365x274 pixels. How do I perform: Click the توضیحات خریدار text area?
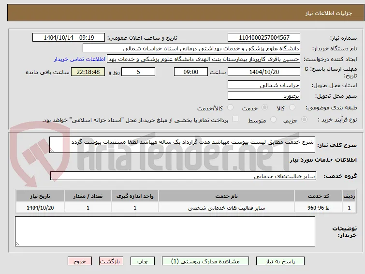(x=165, y=231)
